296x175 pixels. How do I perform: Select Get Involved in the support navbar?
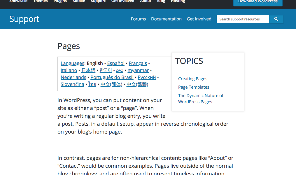tap(199, 19)
